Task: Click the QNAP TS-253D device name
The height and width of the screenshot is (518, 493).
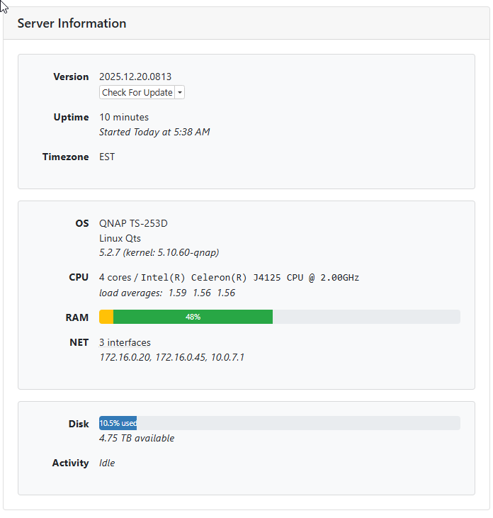Action: (133, 223)
